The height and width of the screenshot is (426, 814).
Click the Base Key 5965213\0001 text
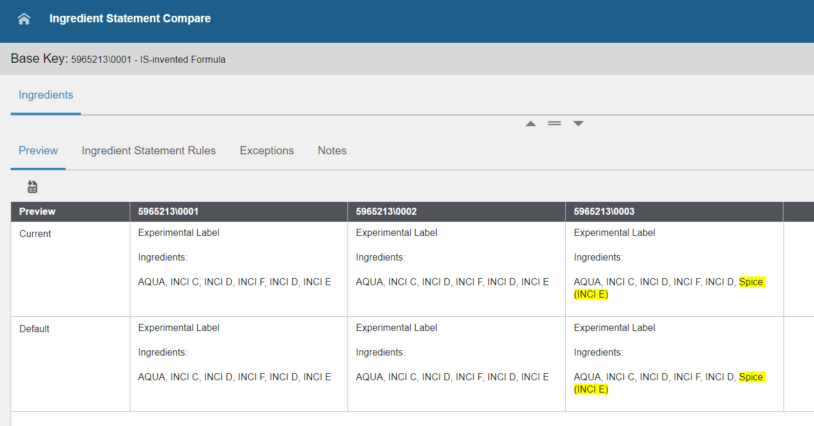(148, 59)
